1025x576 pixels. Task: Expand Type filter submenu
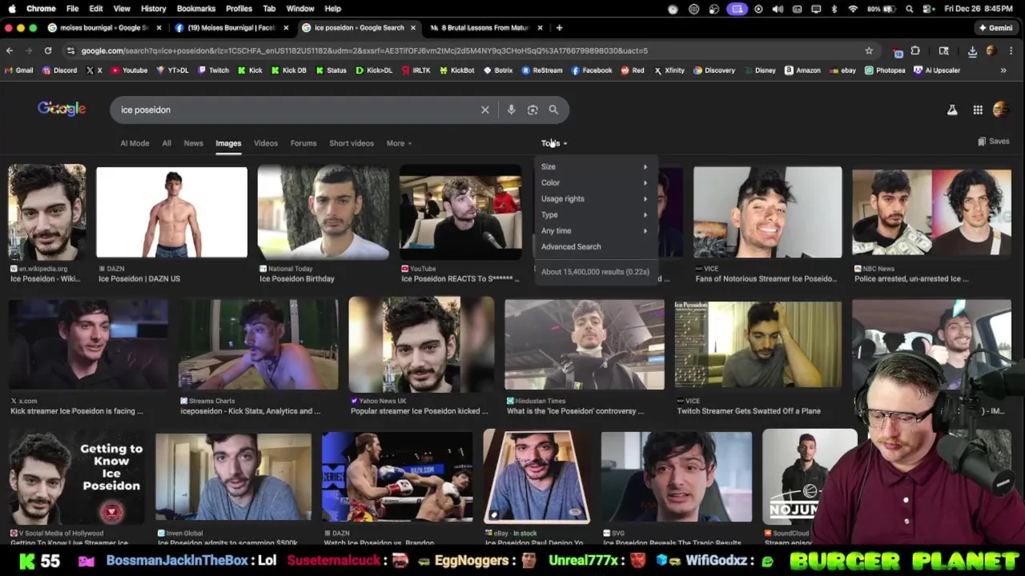pyautogui.click(x=594, y=214)
